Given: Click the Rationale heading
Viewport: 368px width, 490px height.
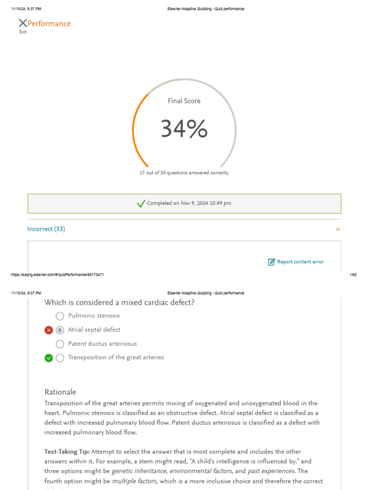Looking at the screenshot, I should pos(60,392).
